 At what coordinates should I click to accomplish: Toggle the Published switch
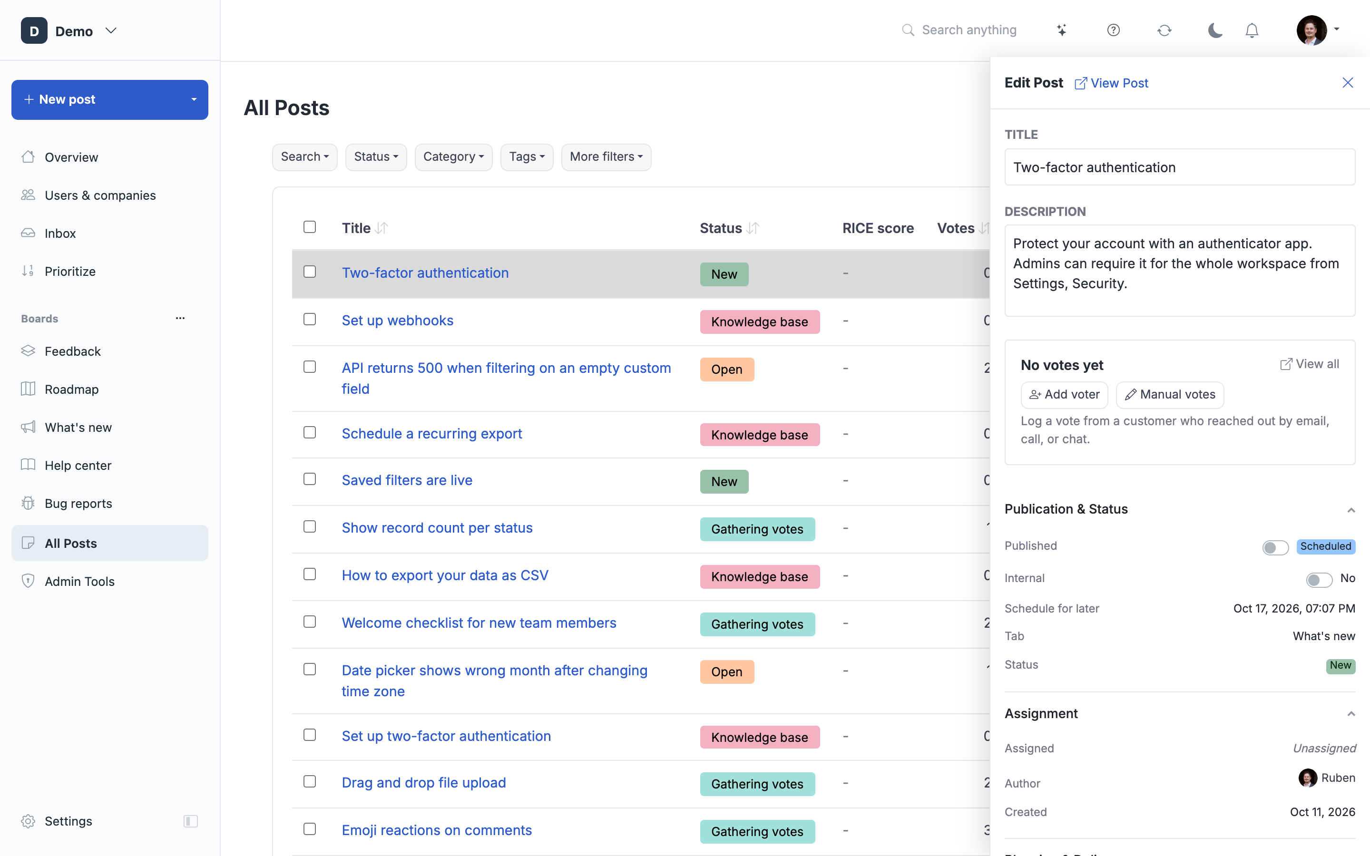(x=1275, y=547)
